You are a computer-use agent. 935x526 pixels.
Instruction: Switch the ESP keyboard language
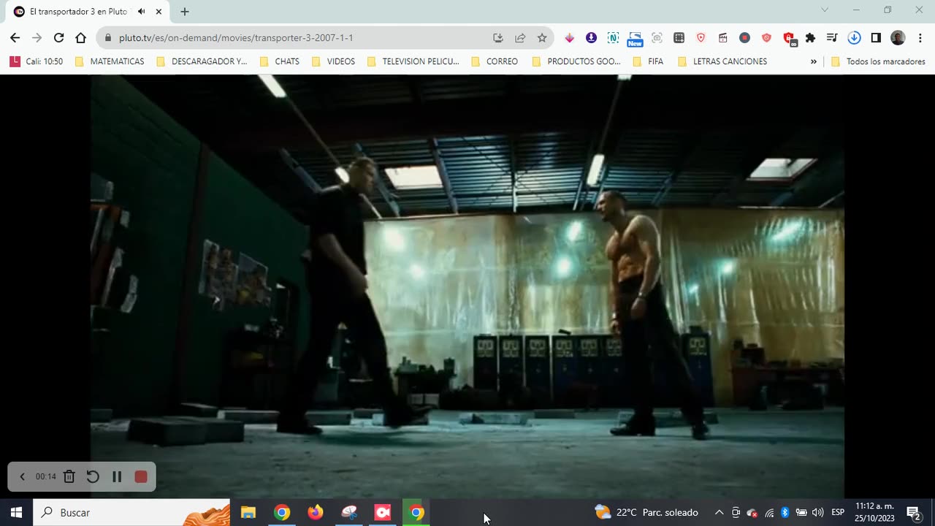838,513
